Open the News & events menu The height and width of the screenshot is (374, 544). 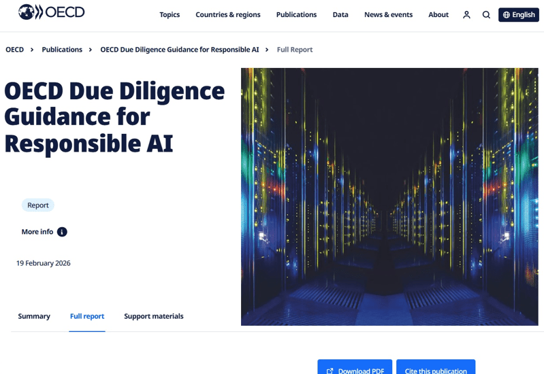point(388,14)
